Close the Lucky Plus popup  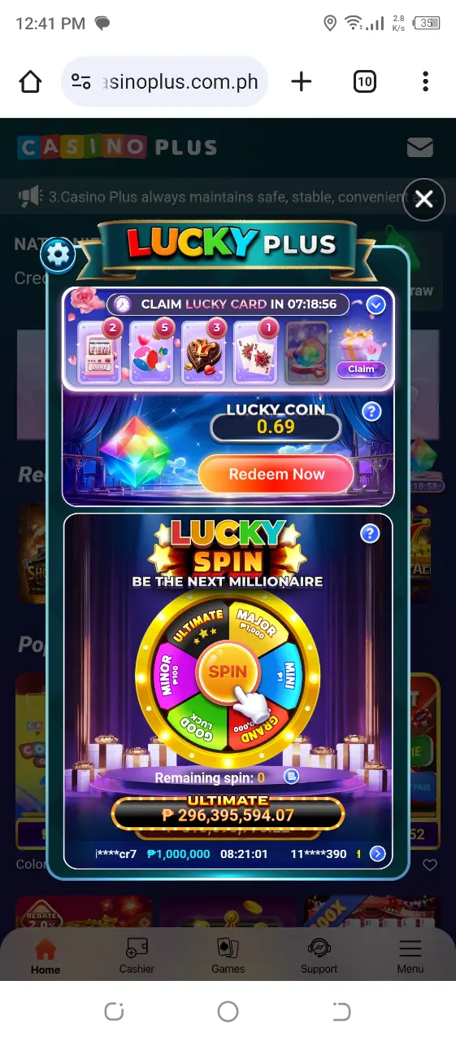(x=424, y=199)
